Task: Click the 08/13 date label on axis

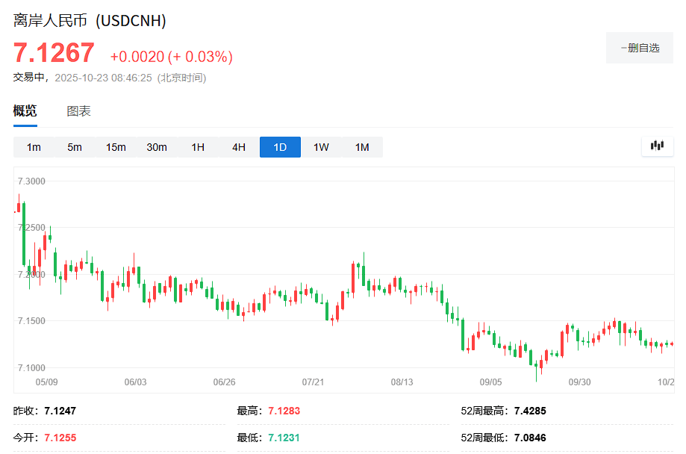Action: pos(402,382)
